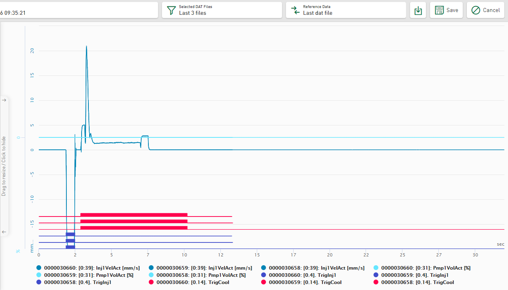Click left arrow on side panel handle
Viewport: 508px width, 290px height.
[4, 232]
